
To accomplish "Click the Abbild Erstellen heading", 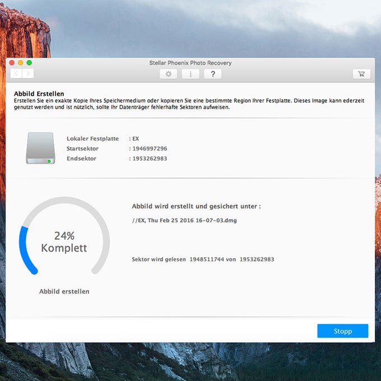I will [x=39, y=94].
